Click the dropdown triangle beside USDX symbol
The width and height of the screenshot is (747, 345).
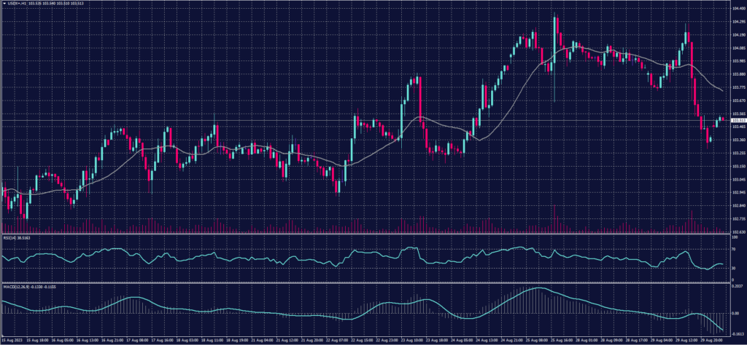tap(3, 4)
